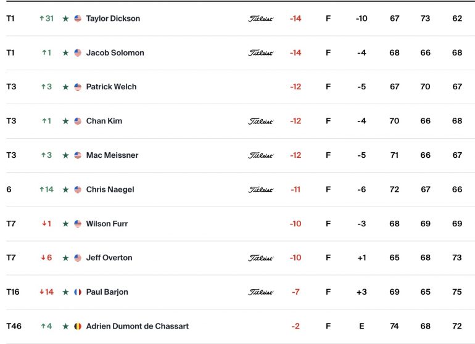Toggle favorite star for Paul Barjon
The image size is (475, 344).
(x=65, y=292)
